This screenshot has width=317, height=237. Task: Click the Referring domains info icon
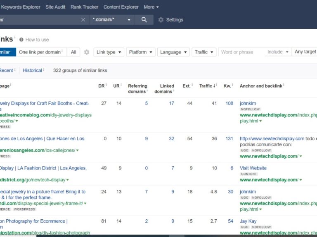(147, 90)
